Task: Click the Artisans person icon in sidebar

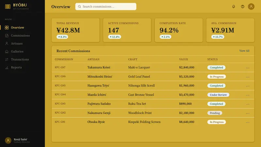Action: [x=7, y=43]
